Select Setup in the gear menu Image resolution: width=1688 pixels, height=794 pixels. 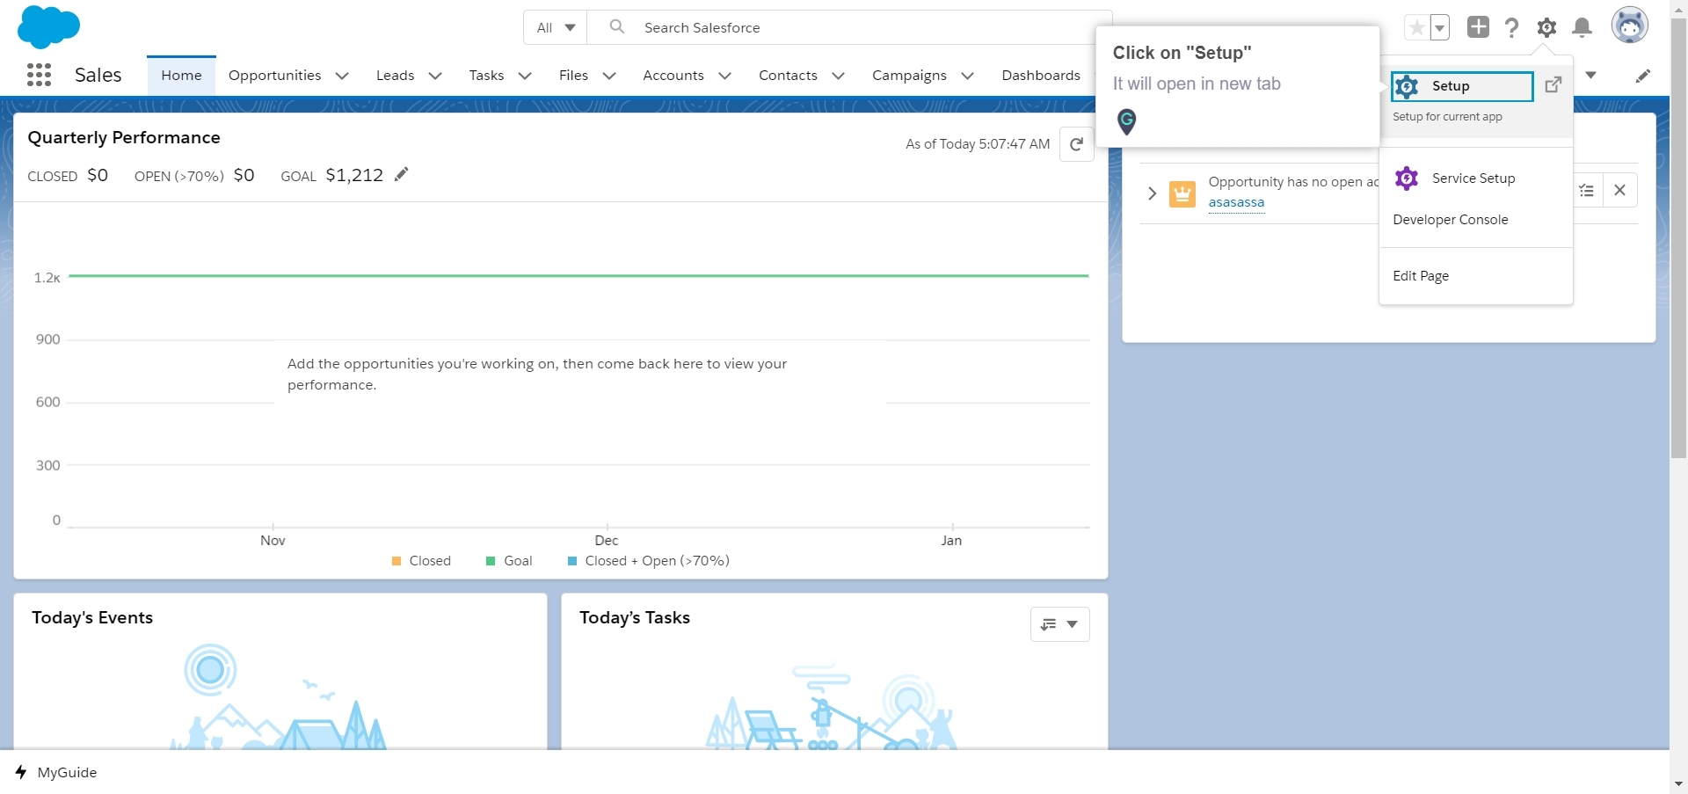(x=1462, y=86)
